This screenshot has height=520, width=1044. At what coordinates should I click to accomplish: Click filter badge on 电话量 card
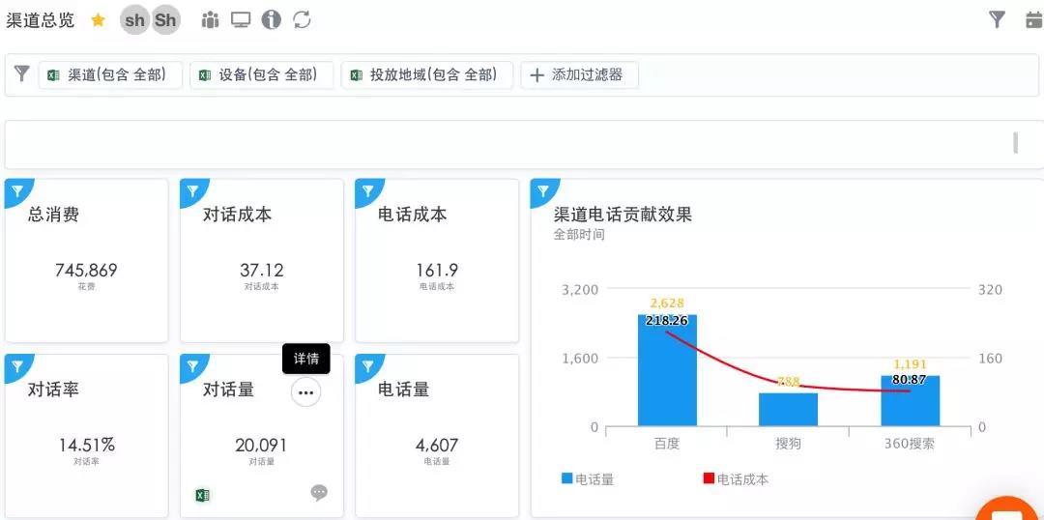(367, 366)
